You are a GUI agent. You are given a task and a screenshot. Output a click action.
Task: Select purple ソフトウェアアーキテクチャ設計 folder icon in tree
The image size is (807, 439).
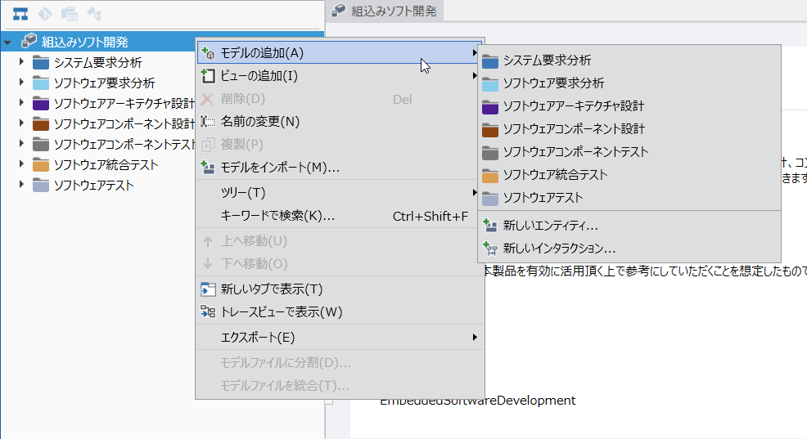(x=41, y=103)
